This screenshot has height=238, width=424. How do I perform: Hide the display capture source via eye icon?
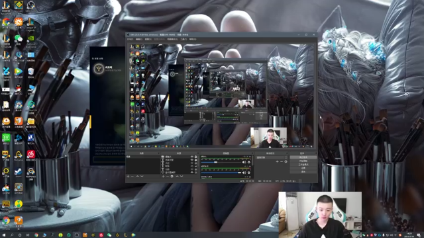point(192,172)
